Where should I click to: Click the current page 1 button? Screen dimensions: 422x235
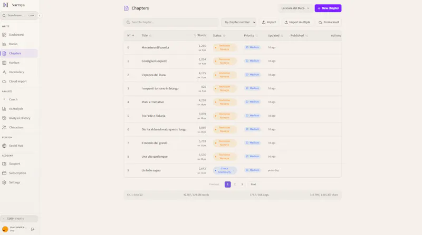[x=228, y=185]
